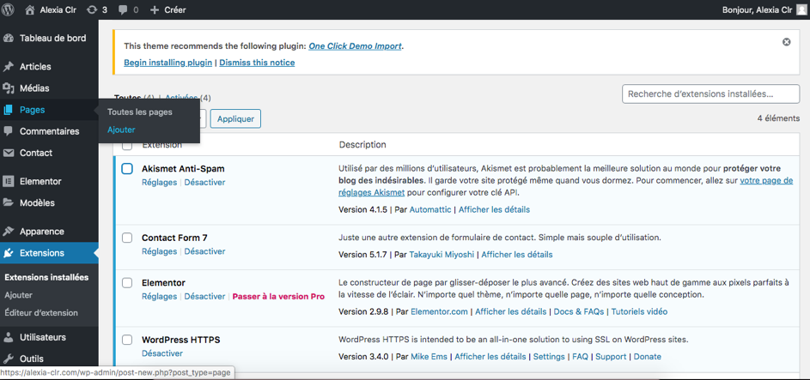Open the Apparence menu
Screen dimensions: 810x380
(42, 232)
